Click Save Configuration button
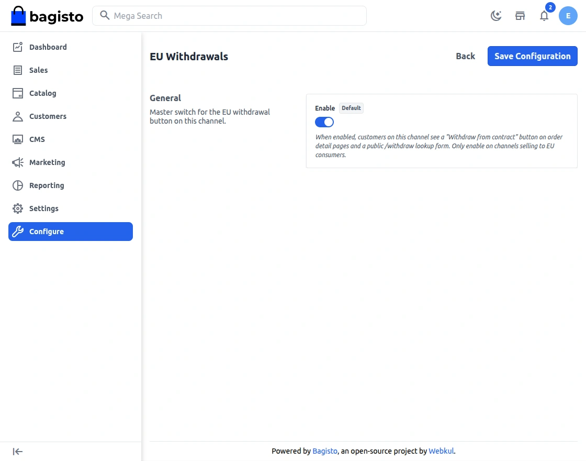Image resolution: width=586 pixels, height=461 pixels. pos(532,56)
